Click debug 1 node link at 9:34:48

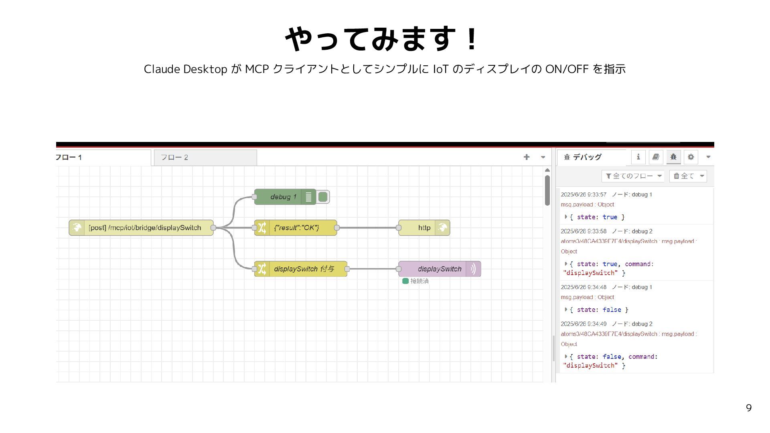click(632, 287)
